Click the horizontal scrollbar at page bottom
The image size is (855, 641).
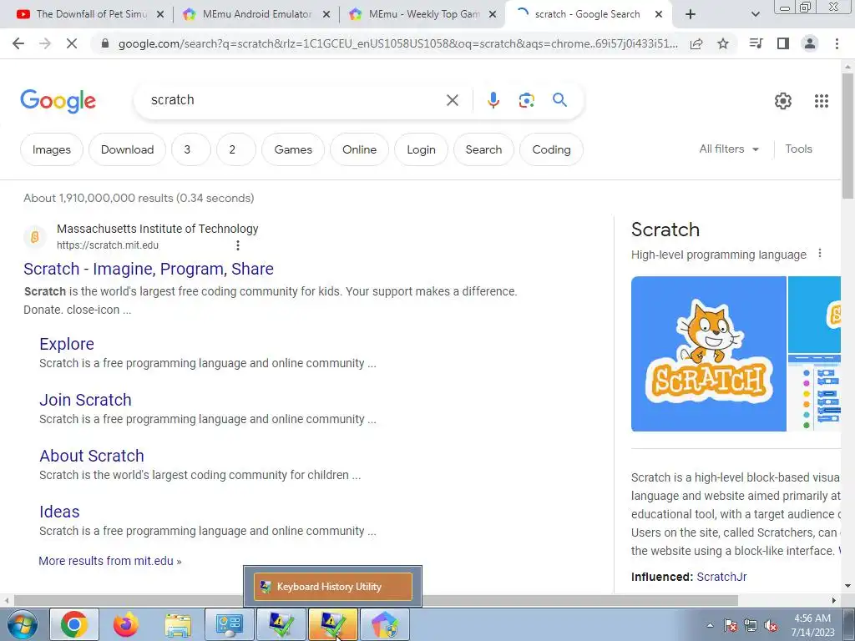point(376,600)
